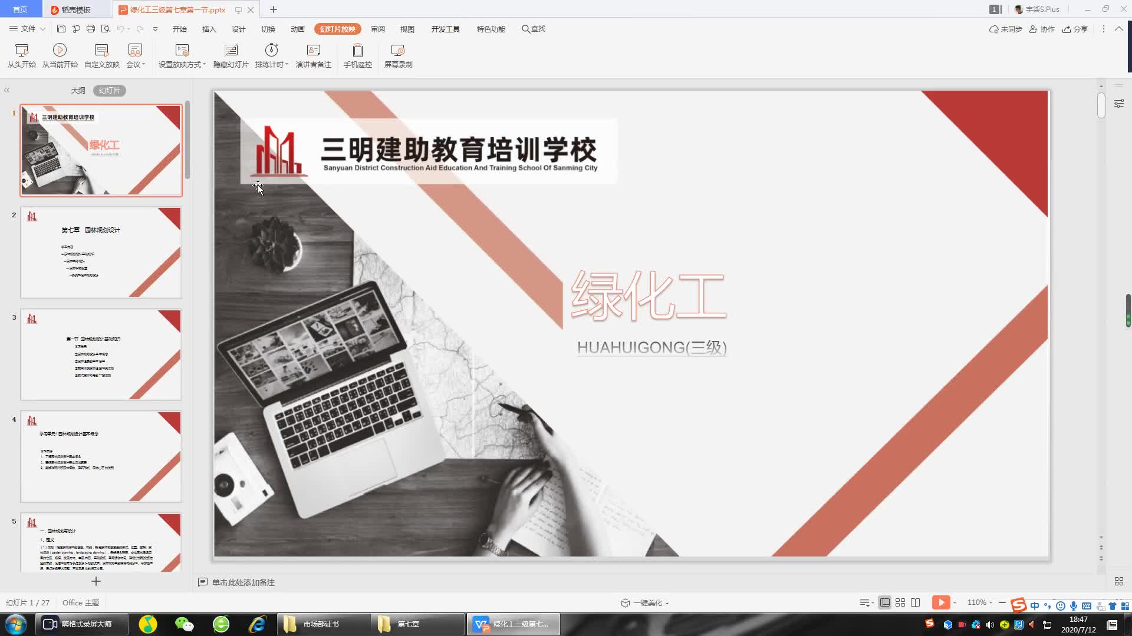Click the 隐藏幻灯片 hide slide icon
Viewport: 1132px width, 636px height.
(x=231, y=51)
